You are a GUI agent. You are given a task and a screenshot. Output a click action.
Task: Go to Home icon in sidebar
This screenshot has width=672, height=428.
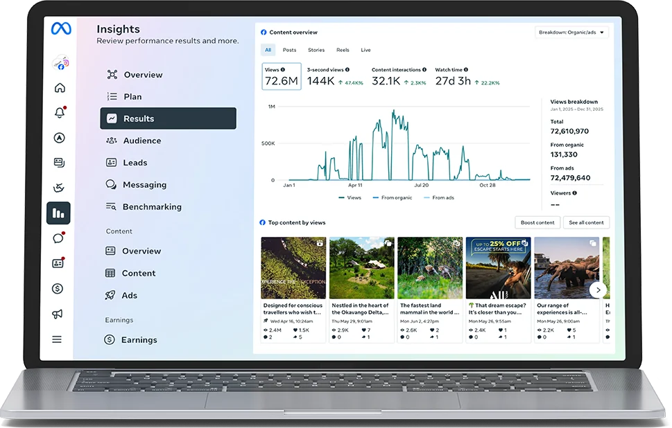[x=60, y=88]
